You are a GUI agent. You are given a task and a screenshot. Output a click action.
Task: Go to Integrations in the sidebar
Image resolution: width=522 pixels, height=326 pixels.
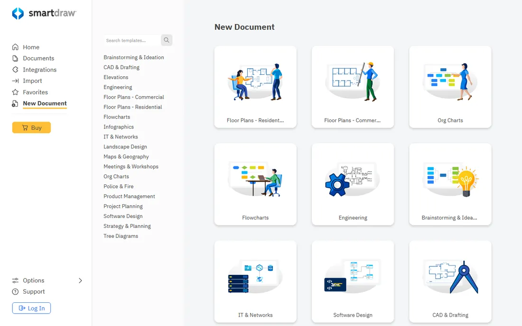click(x=39, y=70)
